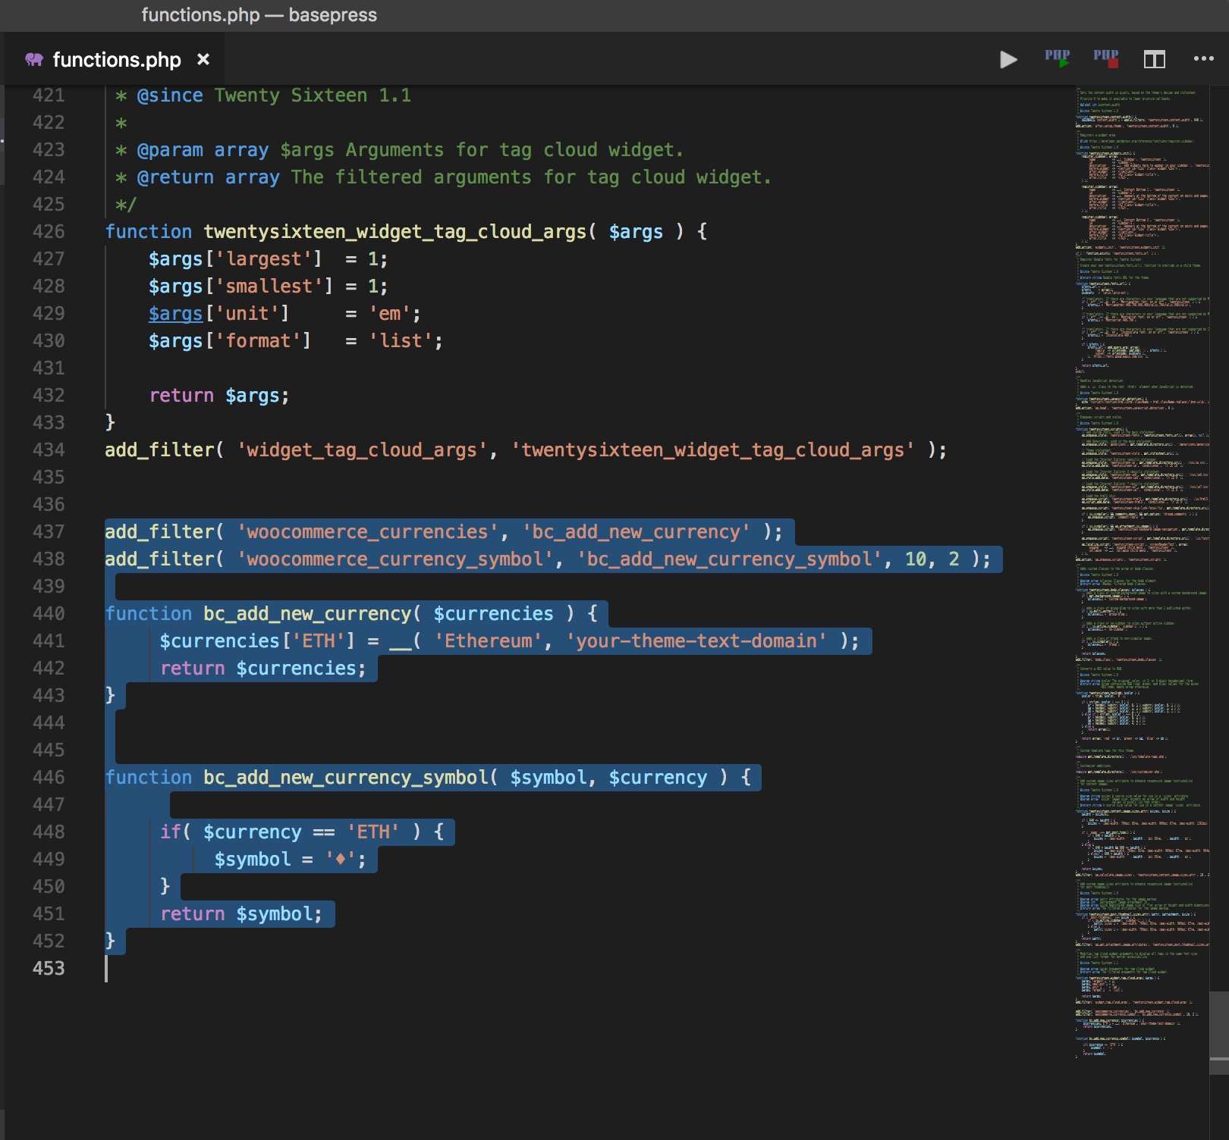Screen dimensions: 1229x1140
Task: Click twentysixteen_widget_tag_cloud_args function name on line 426
Action: click(395, 232)
